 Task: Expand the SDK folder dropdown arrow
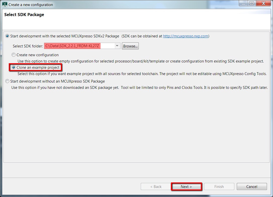[117, 46]
